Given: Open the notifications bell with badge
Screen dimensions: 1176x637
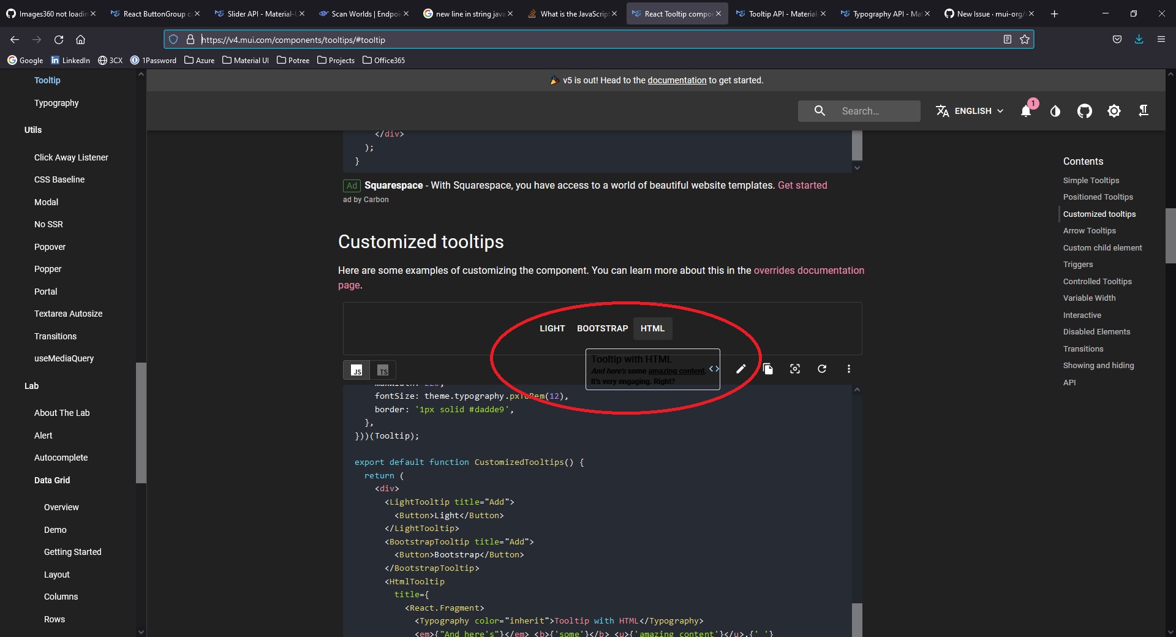Looking at the screenshot, I should coord(1027,111).
